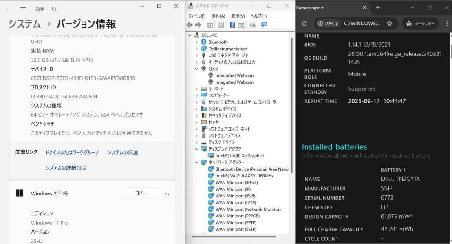The height and width of the screenshot is (244, 452).
Task: Expand the Bluetooth device category
Action: [x=196, y=42]
